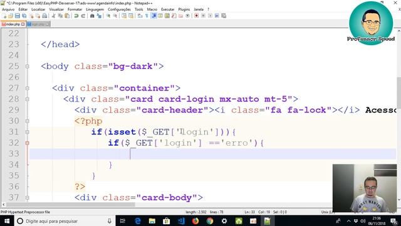
Task: Toggle the indent guide toolbar button
Action: pyautogui.click(x=154, y=16)
